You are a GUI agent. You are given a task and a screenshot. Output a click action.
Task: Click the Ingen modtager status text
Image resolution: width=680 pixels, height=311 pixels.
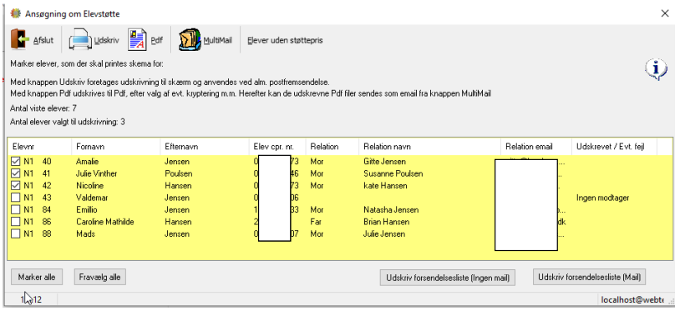tap(603, 198)
